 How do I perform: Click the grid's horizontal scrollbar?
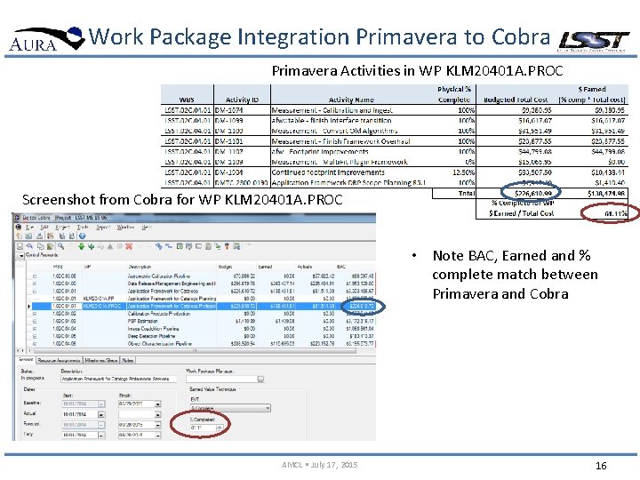click(x=195, y=350)
